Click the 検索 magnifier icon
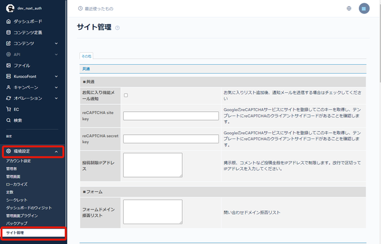 [8, 120]
